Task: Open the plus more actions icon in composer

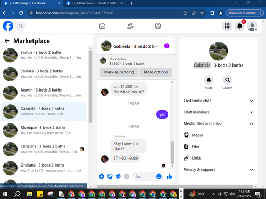Action: 102,177
